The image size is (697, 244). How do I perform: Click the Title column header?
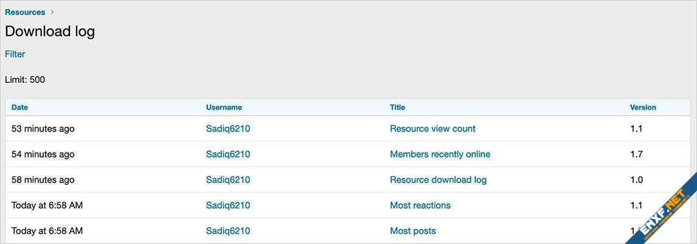pos(397,107)
